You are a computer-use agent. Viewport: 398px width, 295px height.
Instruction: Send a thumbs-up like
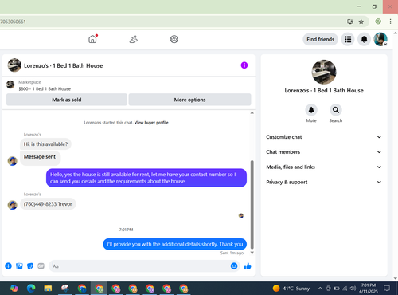[x=248, y=266]
